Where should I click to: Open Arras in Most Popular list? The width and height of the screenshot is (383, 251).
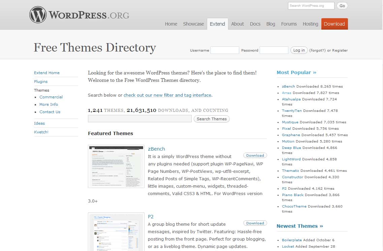287,93
